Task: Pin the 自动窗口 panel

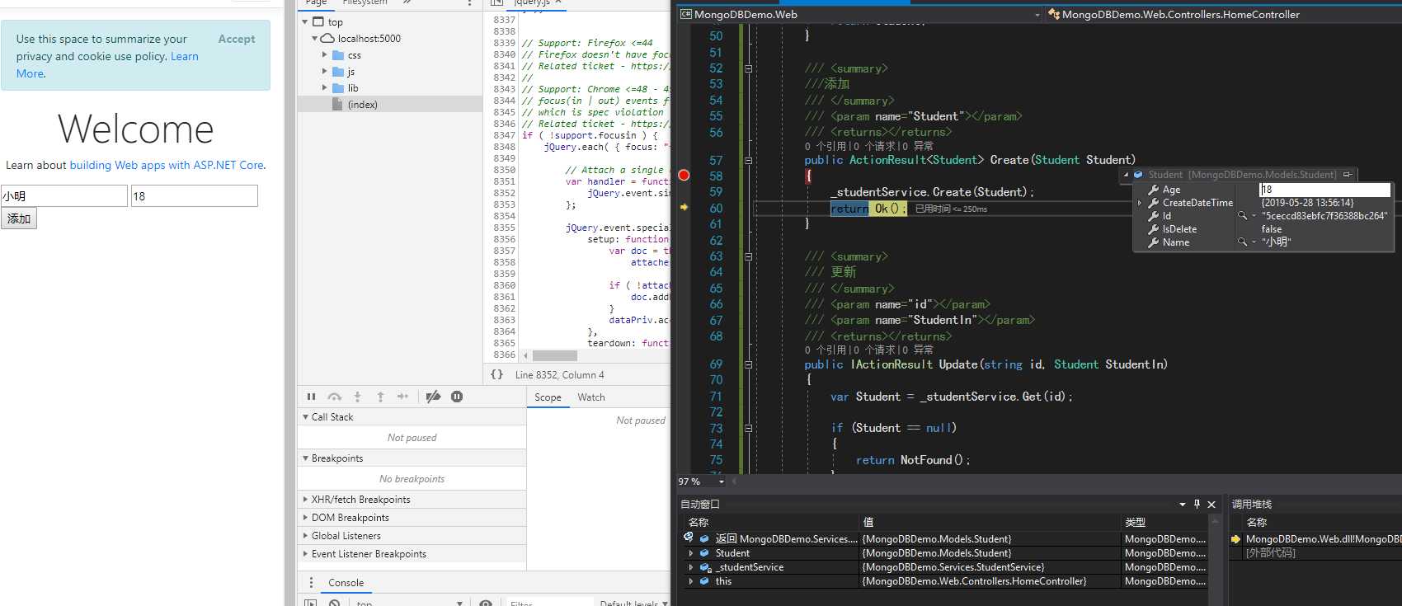Action: pyautogui.click(x=1197, y=504)
